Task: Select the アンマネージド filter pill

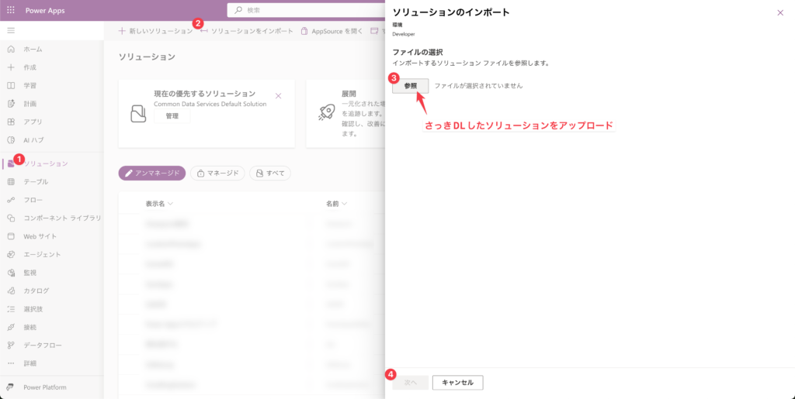Action: (x=152, y=173)
